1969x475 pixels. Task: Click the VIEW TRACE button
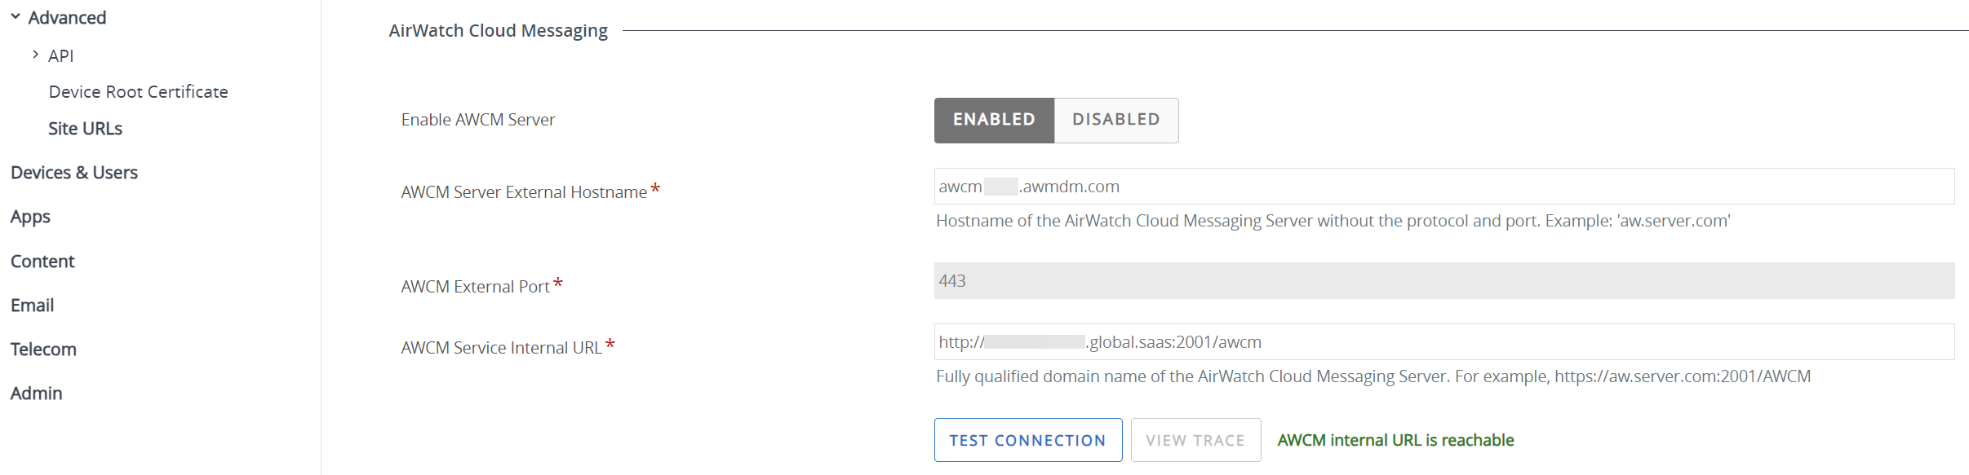[1195, 440]
